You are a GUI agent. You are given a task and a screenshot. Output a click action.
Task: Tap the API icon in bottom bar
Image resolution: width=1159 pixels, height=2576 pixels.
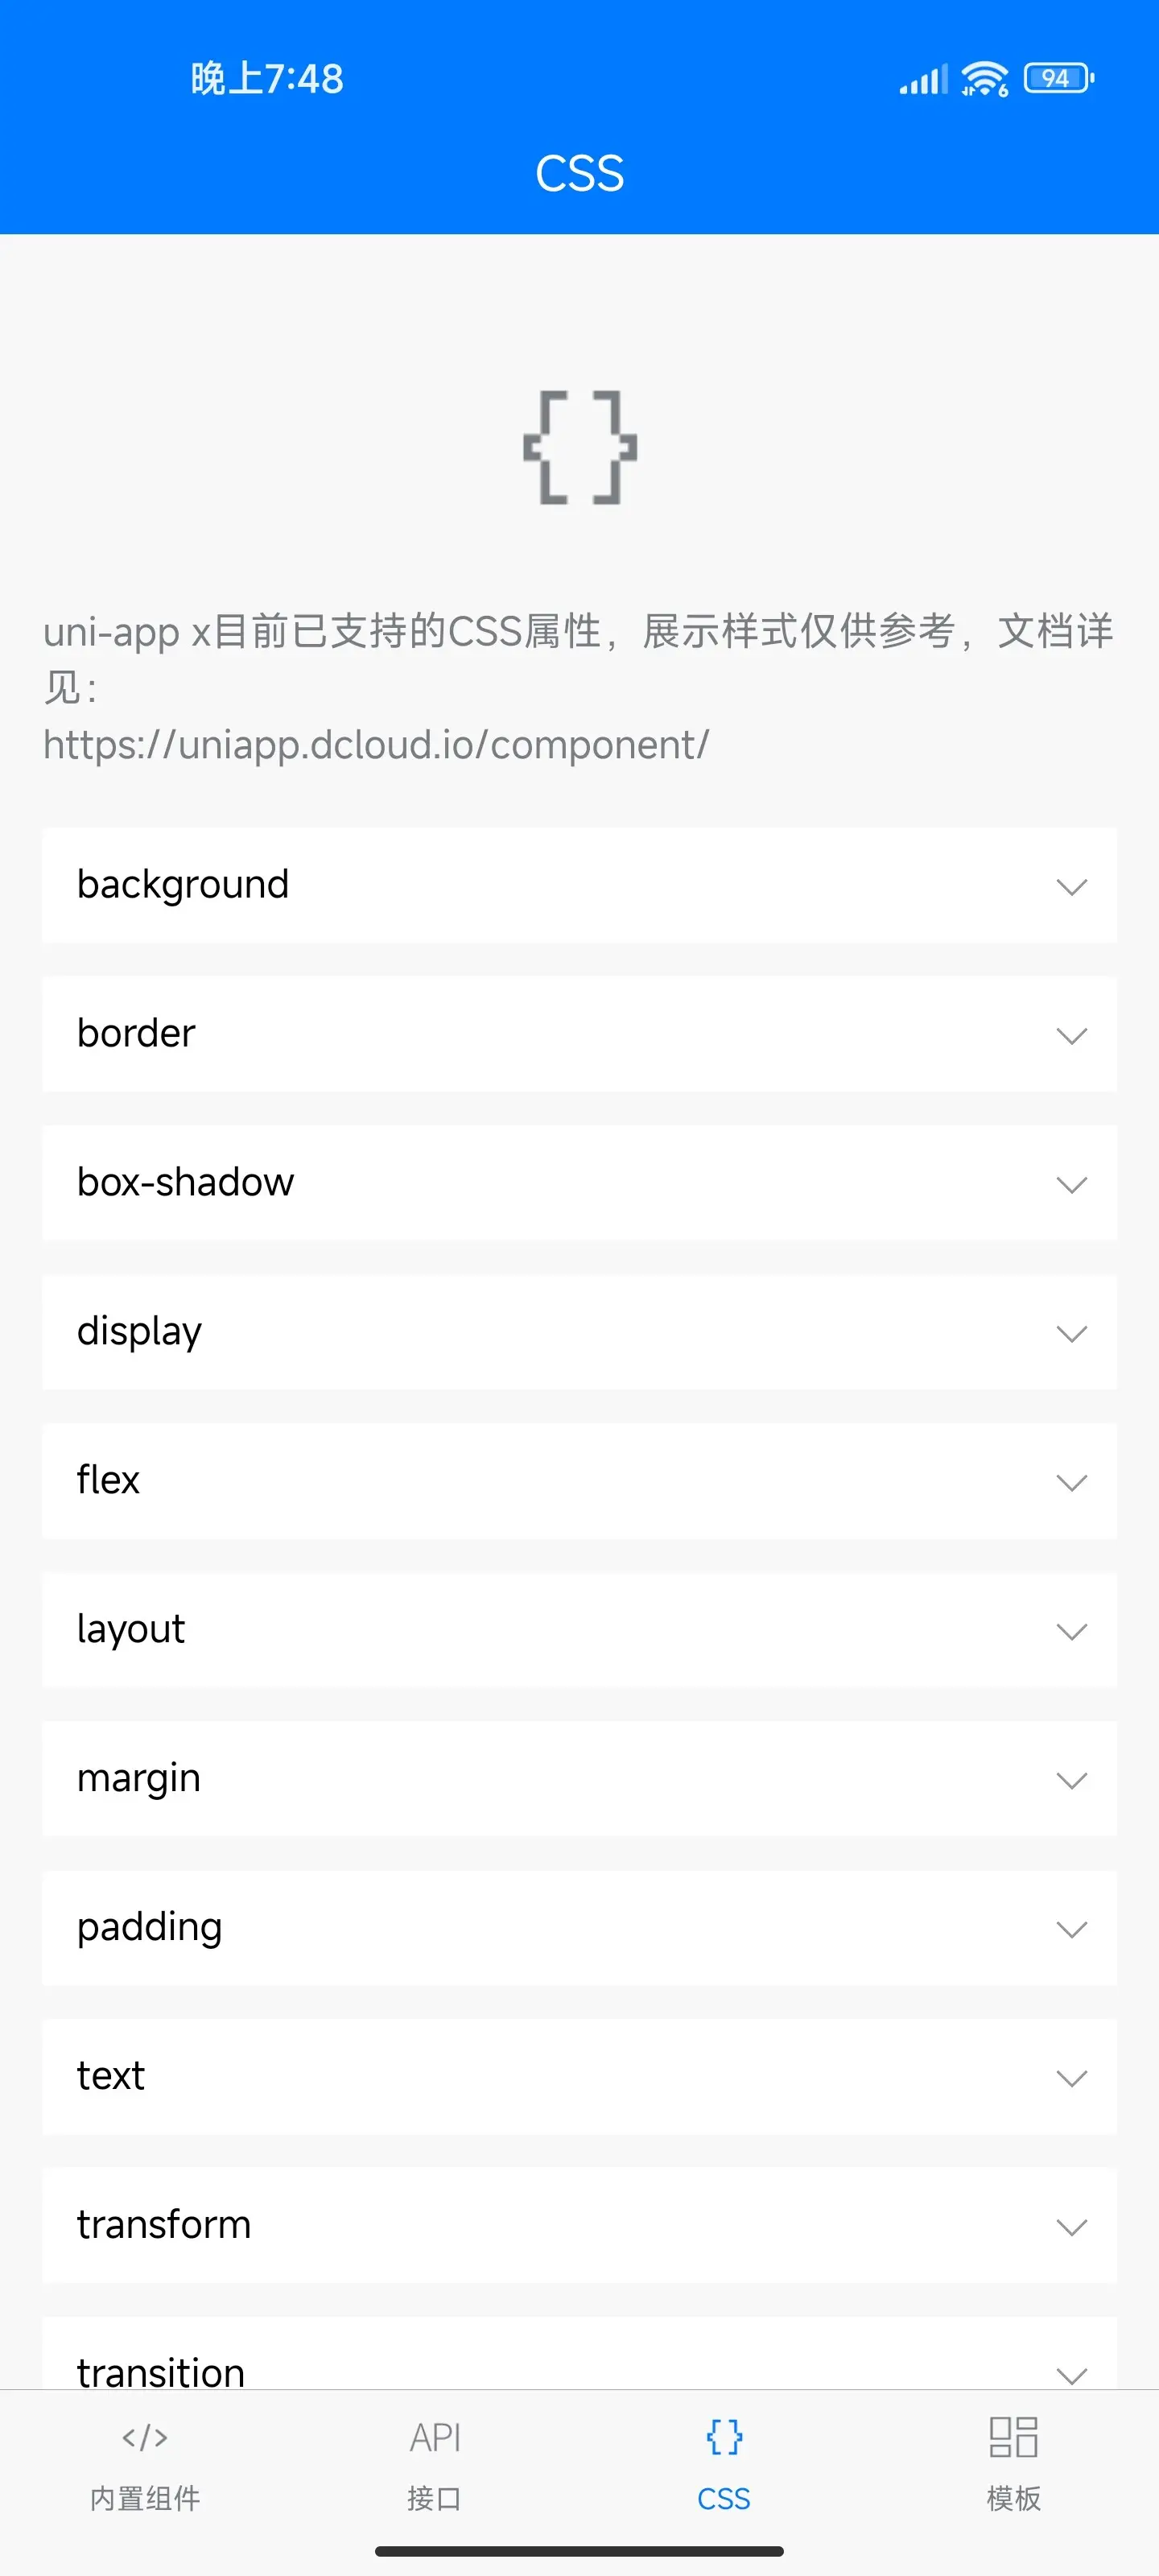[435, 2437]
